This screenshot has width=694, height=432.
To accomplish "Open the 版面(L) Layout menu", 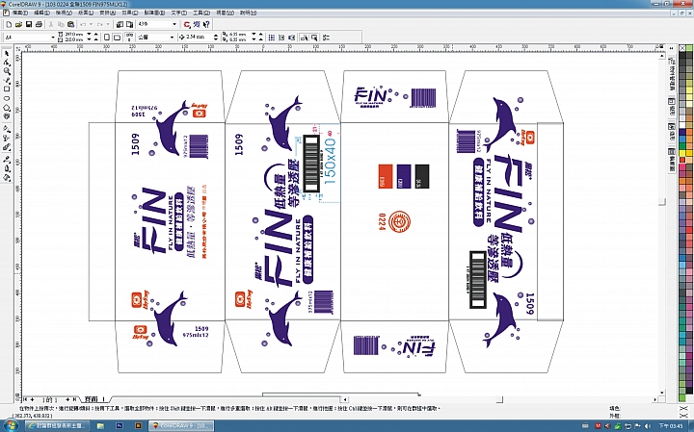I will tap(86, 13).
